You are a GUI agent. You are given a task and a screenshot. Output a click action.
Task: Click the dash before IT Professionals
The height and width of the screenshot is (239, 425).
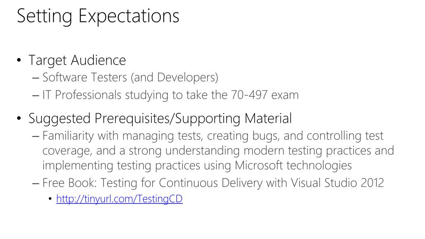click(x=36, y=96)
